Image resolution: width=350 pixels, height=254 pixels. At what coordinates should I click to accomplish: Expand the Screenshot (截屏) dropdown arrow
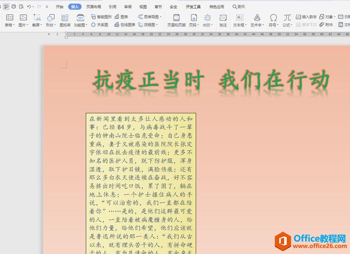click(x=41, y=25)
